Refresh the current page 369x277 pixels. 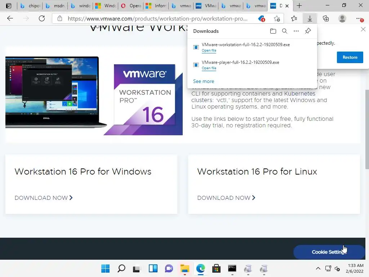(x=42, y=18)
